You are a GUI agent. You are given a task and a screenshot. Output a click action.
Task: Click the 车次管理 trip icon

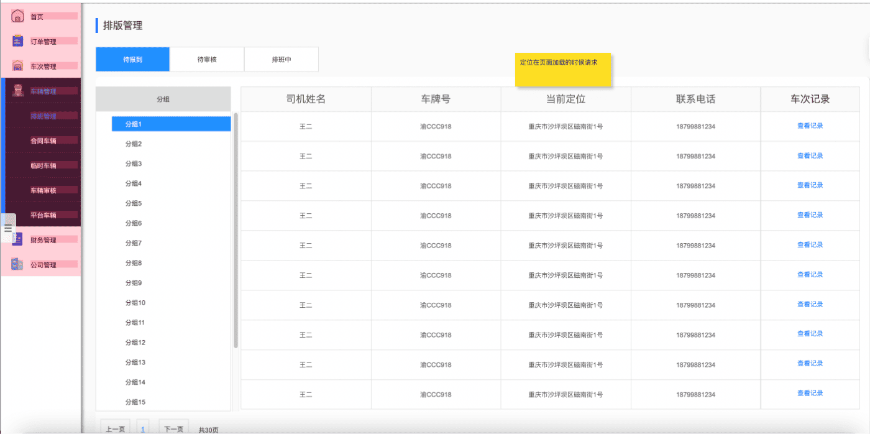click(18, 67)
